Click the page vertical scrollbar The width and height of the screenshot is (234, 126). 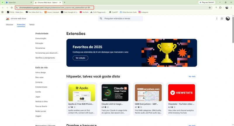tap(233, 30)
